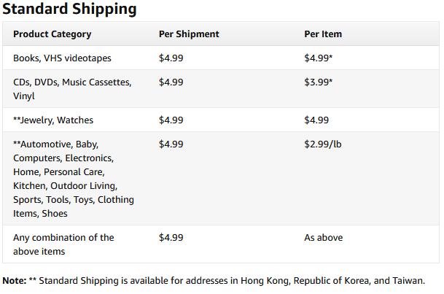The height and width of the screenshot is (294, 444).
Task: Select the Product Category column header
Action: (52, 34)
